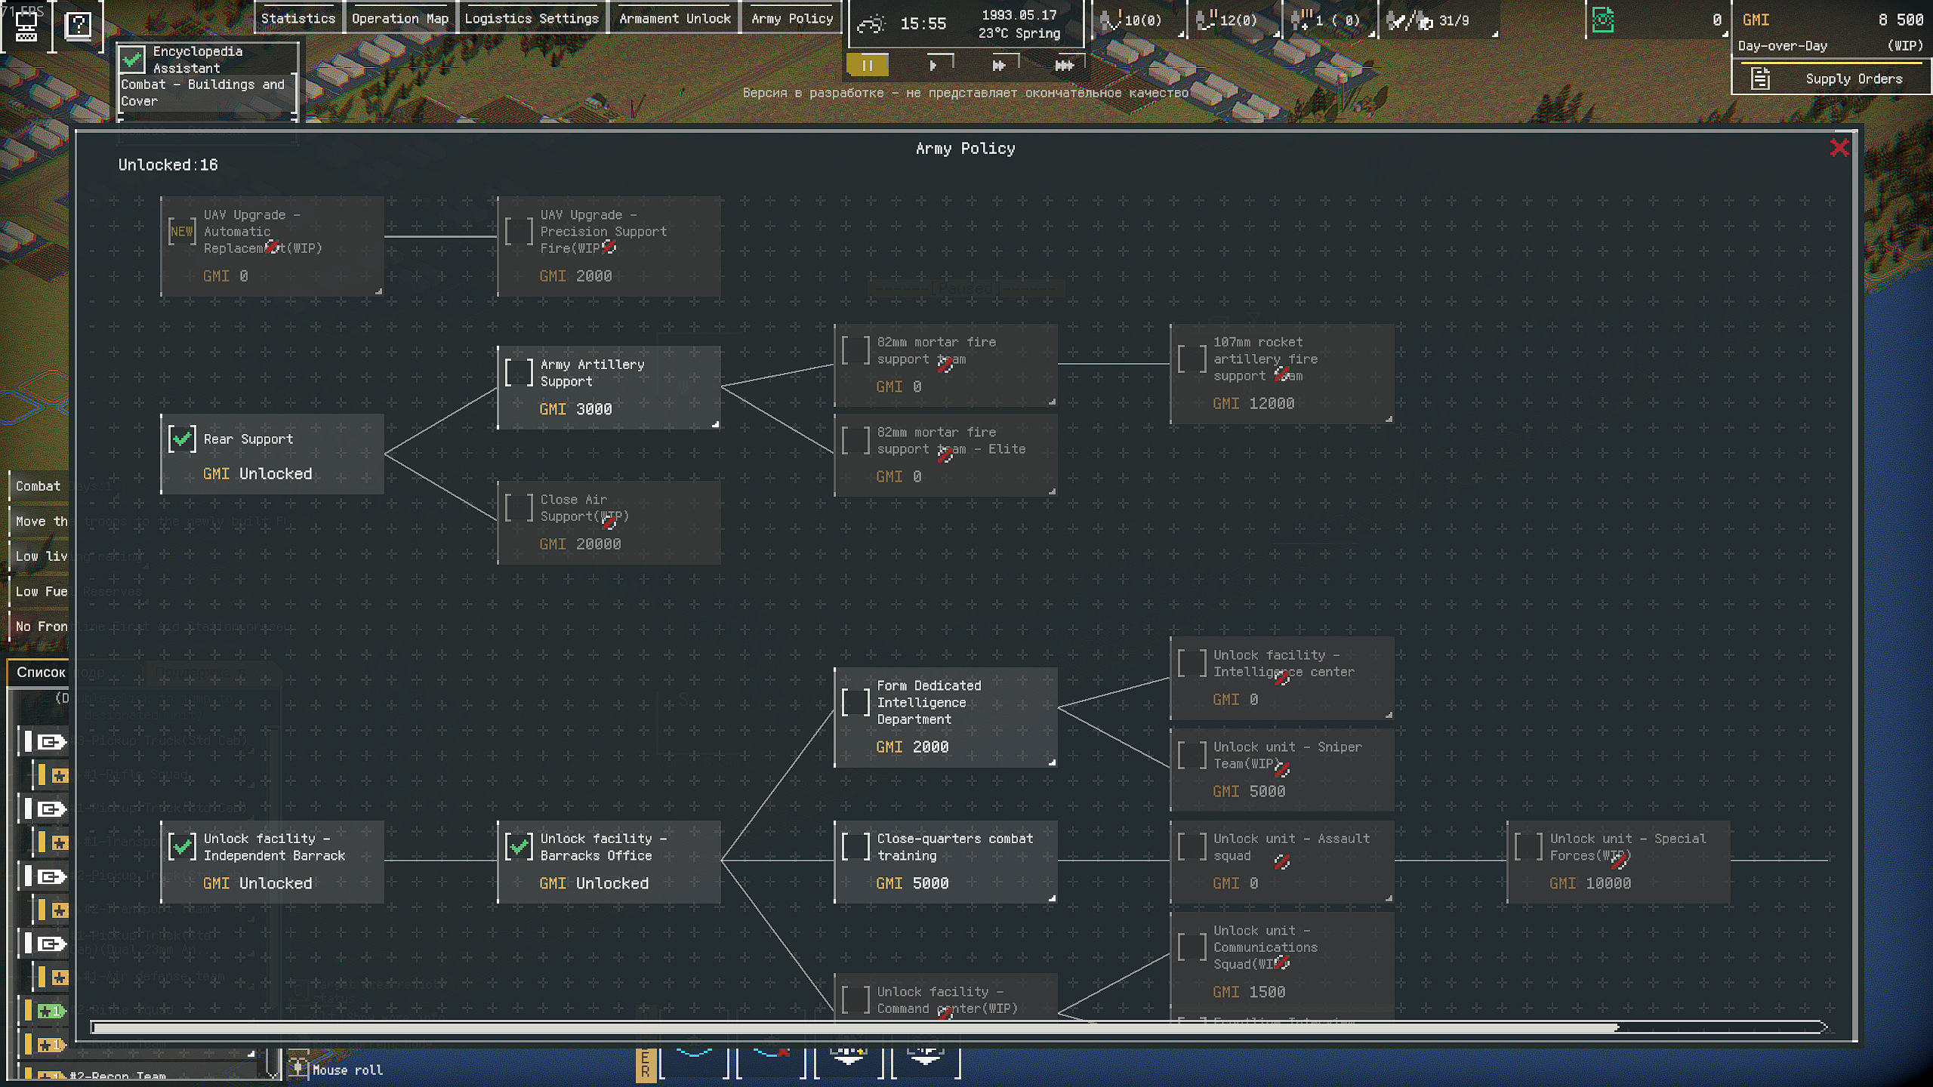This screenshot has width=1933, height=1087.
Task: Click the green intelligence document icon
Action: (x=1602, y=20)
